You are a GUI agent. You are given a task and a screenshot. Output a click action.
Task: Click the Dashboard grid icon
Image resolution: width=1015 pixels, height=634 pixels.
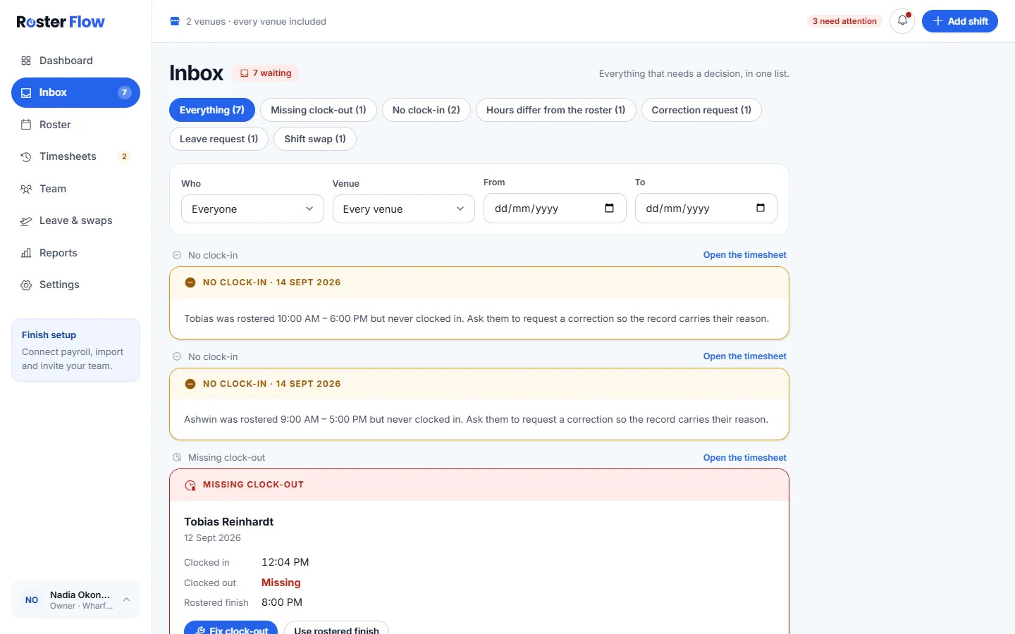pyautogui.click(x=26, y=61)
